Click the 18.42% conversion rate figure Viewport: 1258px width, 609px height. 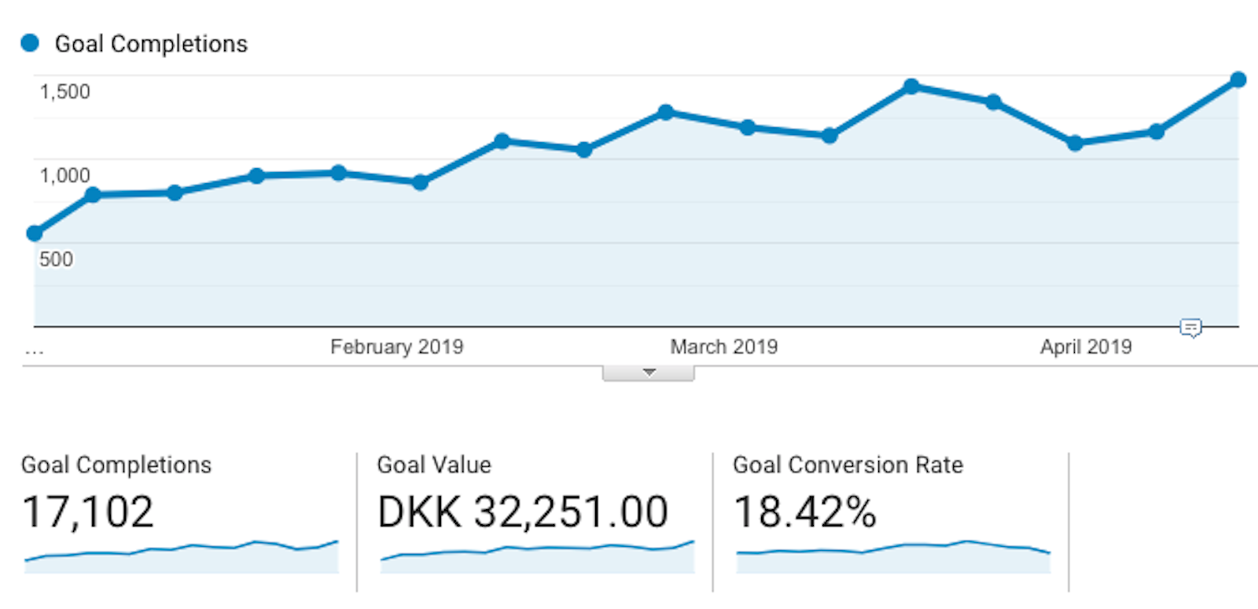click(804, 512)
